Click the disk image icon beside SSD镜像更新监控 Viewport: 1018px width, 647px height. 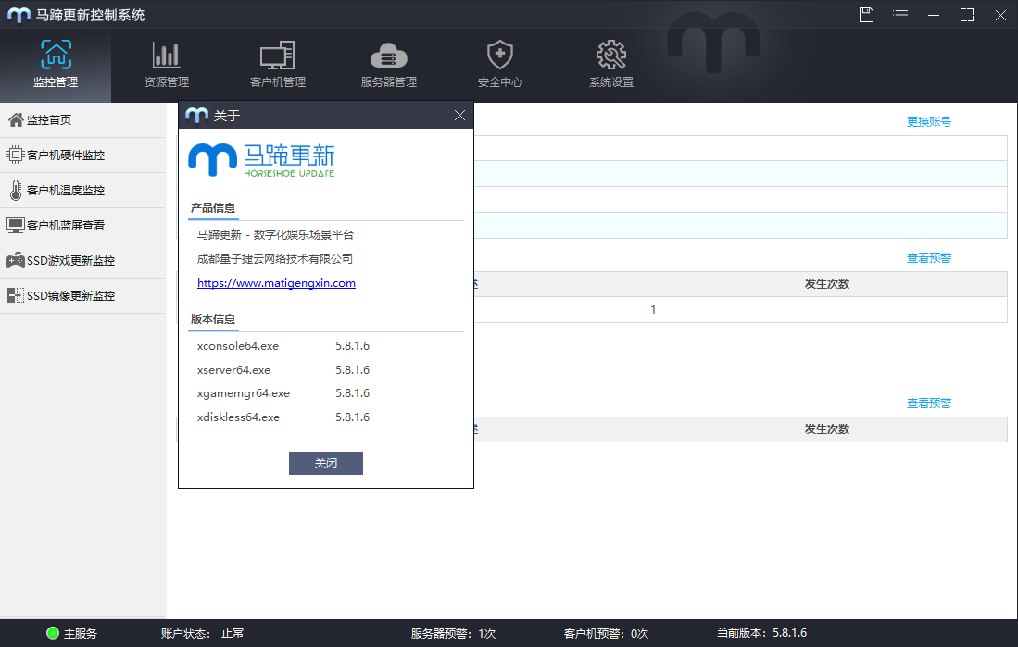16,295
